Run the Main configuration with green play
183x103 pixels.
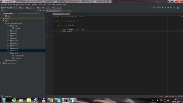tap(165, 8)
